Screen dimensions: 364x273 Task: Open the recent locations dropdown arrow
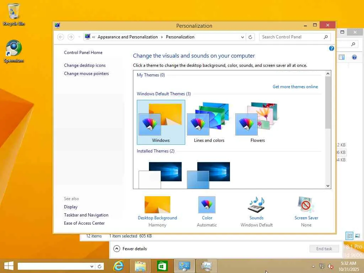point(79,37)
